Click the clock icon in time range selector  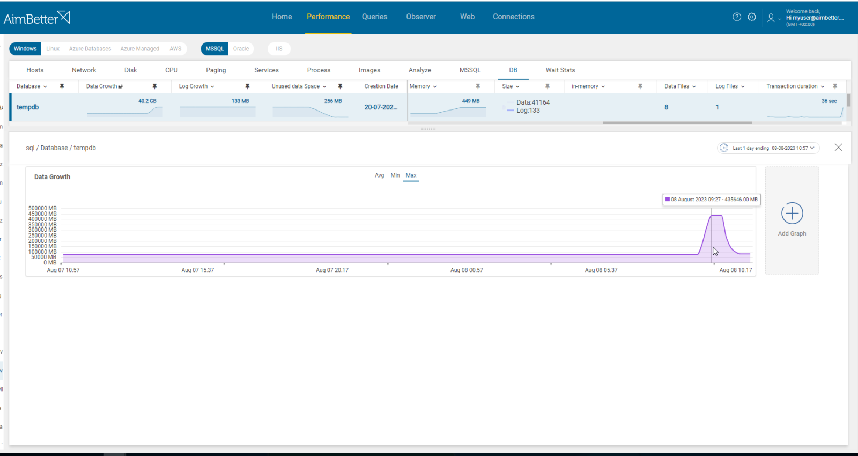[x=724, y=148]
